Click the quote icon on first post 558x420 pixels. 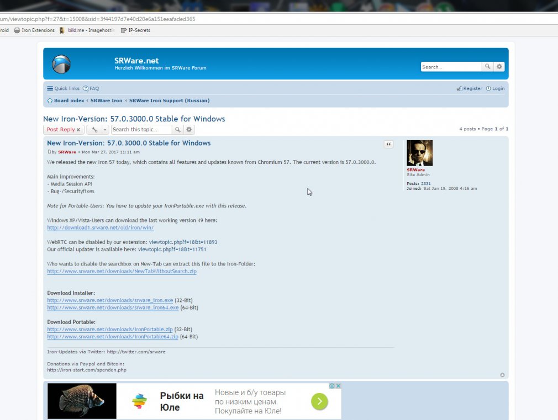pyautogui.click(x=388, y=144)
